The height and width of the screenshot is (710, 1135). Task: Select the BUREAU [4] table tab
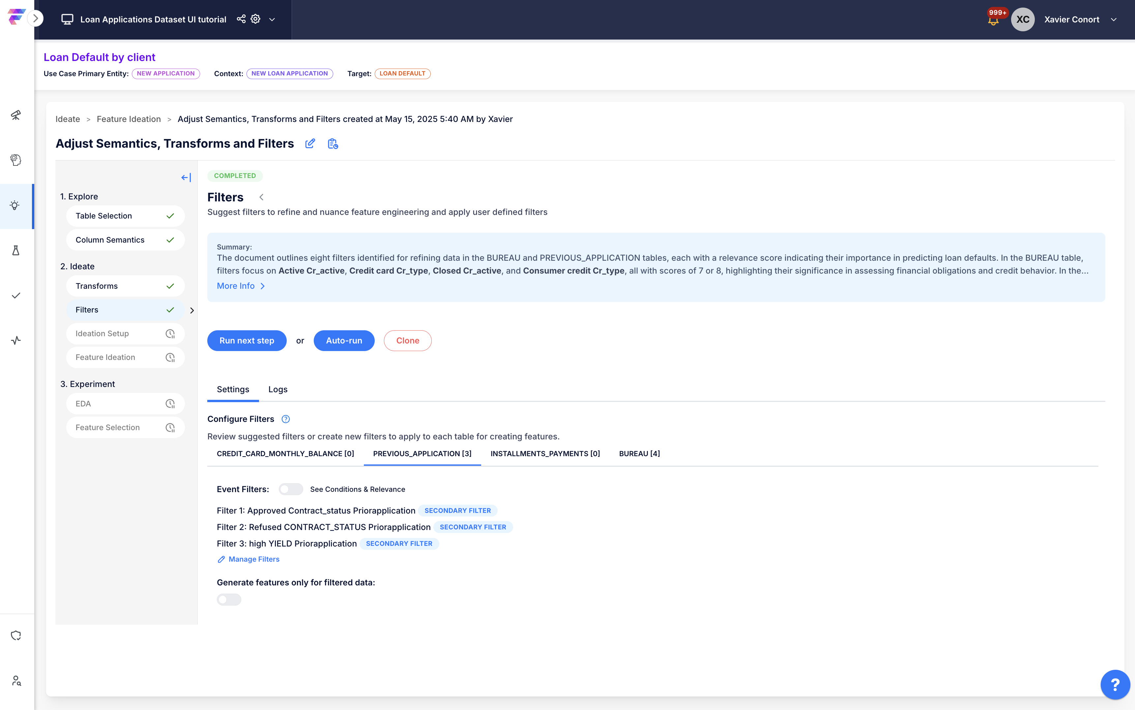click(639, 454)
